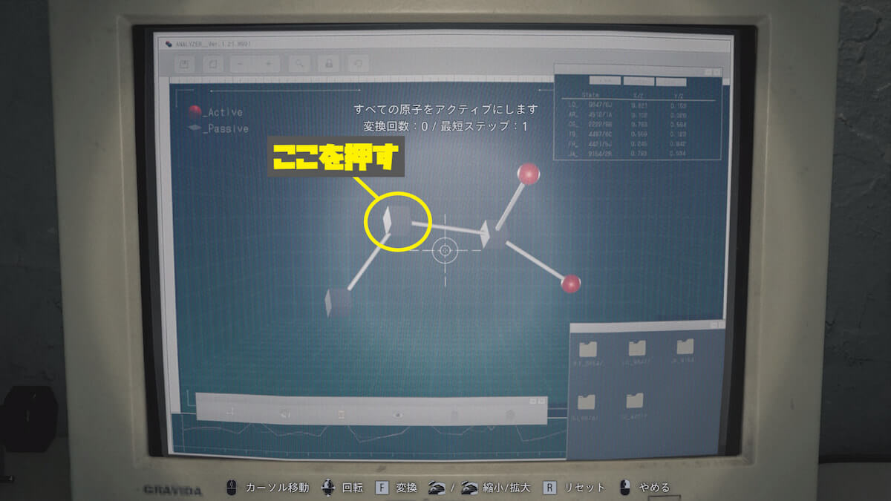Click the red _Active legend swatch

click(x=195, y=112)
